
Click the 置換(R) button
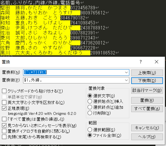coord(147,100)
